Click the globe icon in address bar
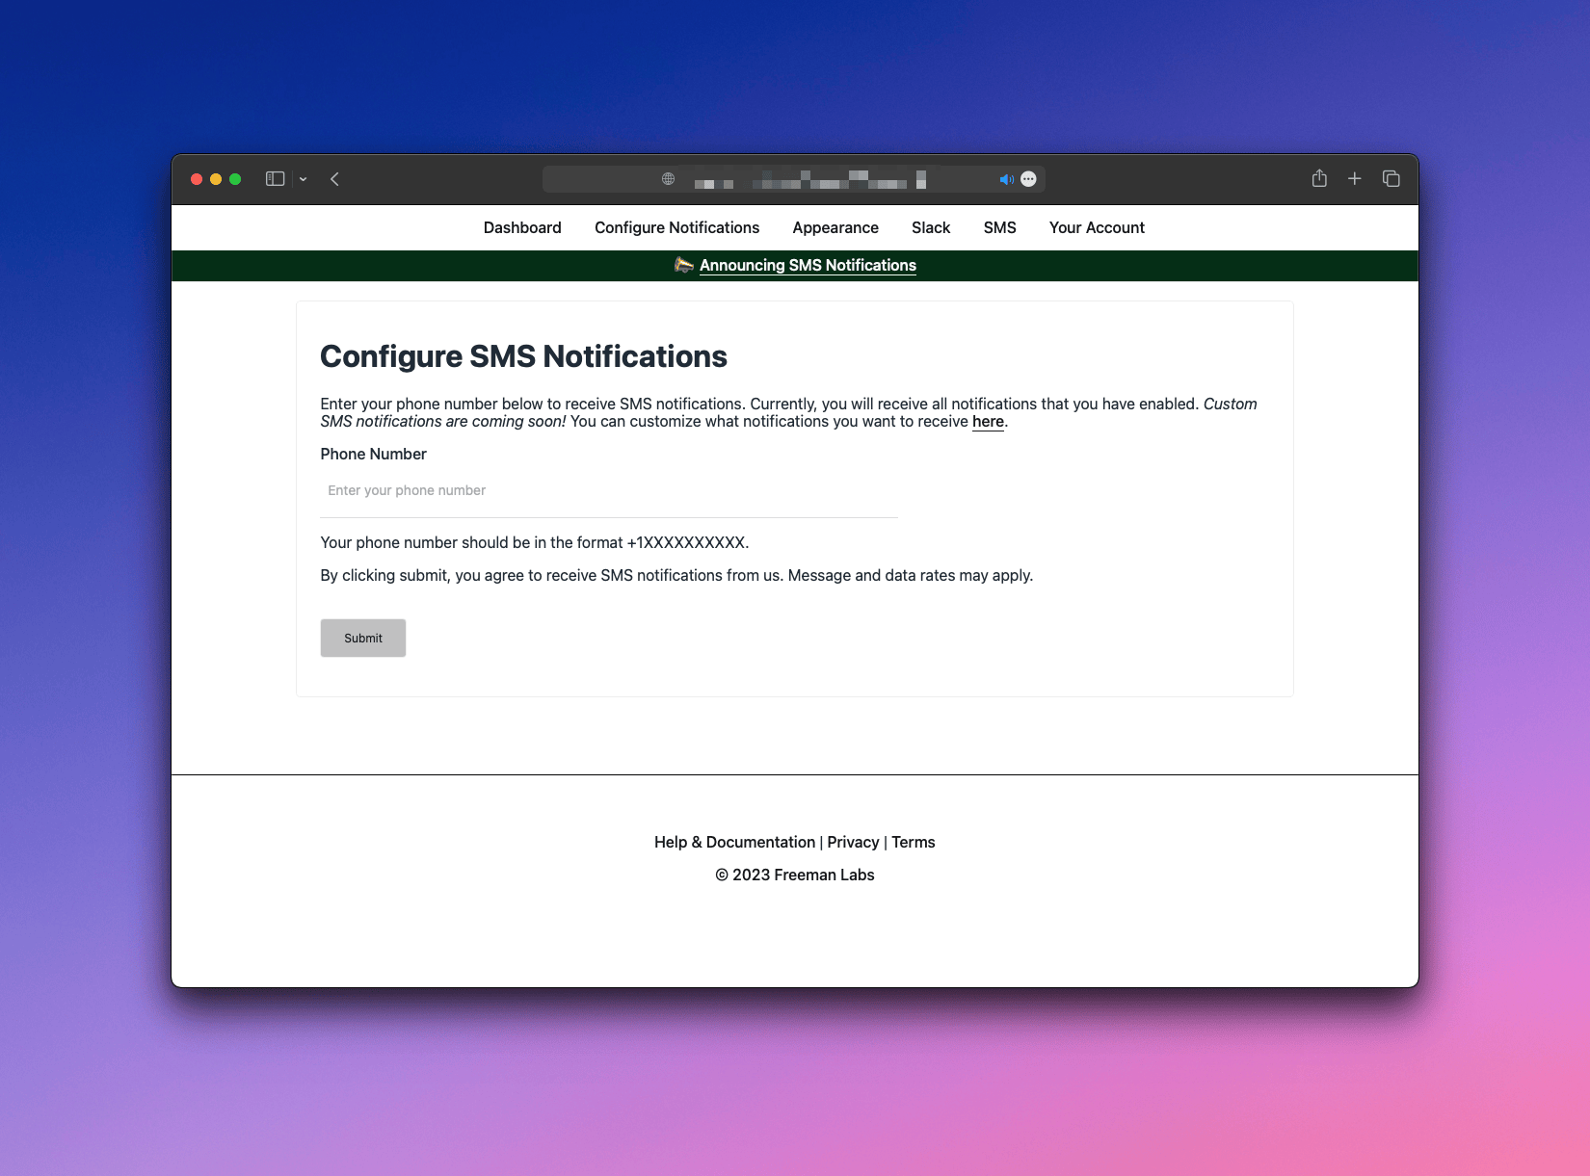This screenshot has height=1176, width=1590. [668, 179]
